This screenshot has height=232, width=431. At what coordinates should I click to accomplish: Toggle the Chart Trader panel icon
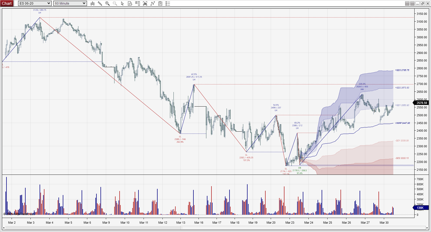[x=138, y=4]
